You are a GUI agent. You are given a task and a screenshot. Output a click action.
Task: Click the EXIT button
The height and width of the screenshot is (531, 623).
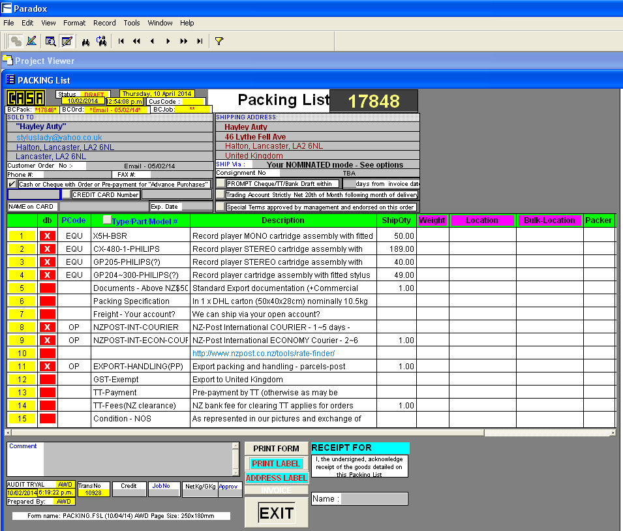(276, 513)
